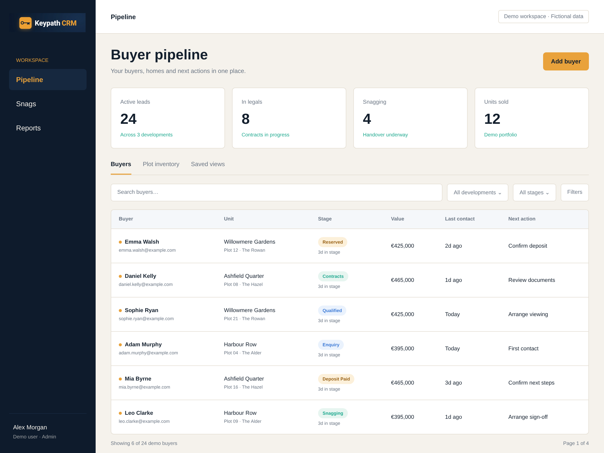Click the Deposit Paid stage badge
This screenshot has width=604, height=453.
(336, 379)
